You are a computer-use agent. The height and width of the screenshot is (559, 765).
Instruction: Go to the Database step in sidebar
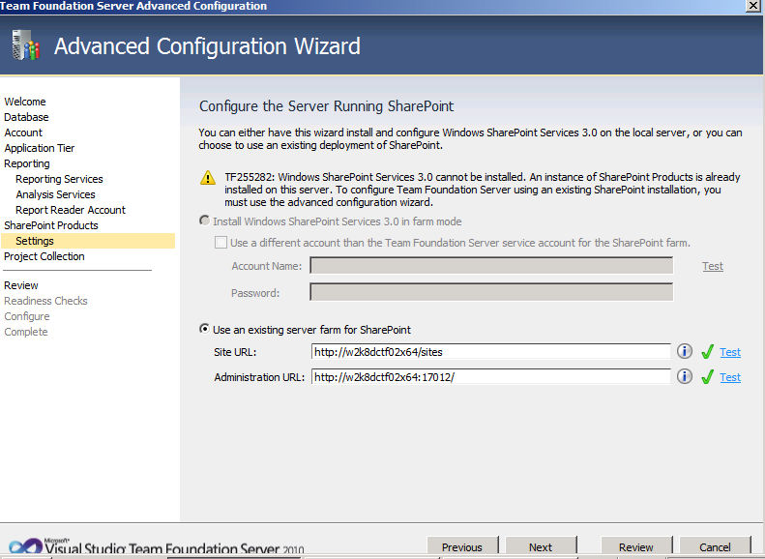(26, 117)
